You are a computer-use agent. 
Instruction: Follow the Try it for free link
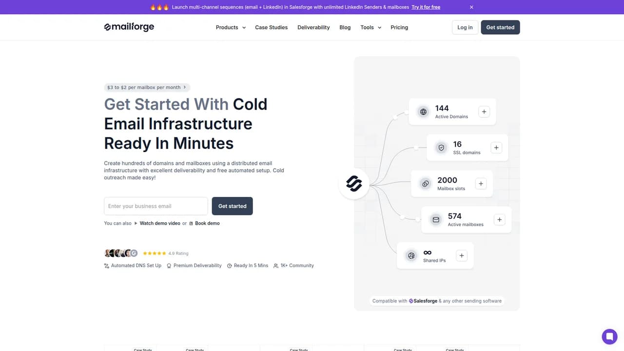point(426,7)
